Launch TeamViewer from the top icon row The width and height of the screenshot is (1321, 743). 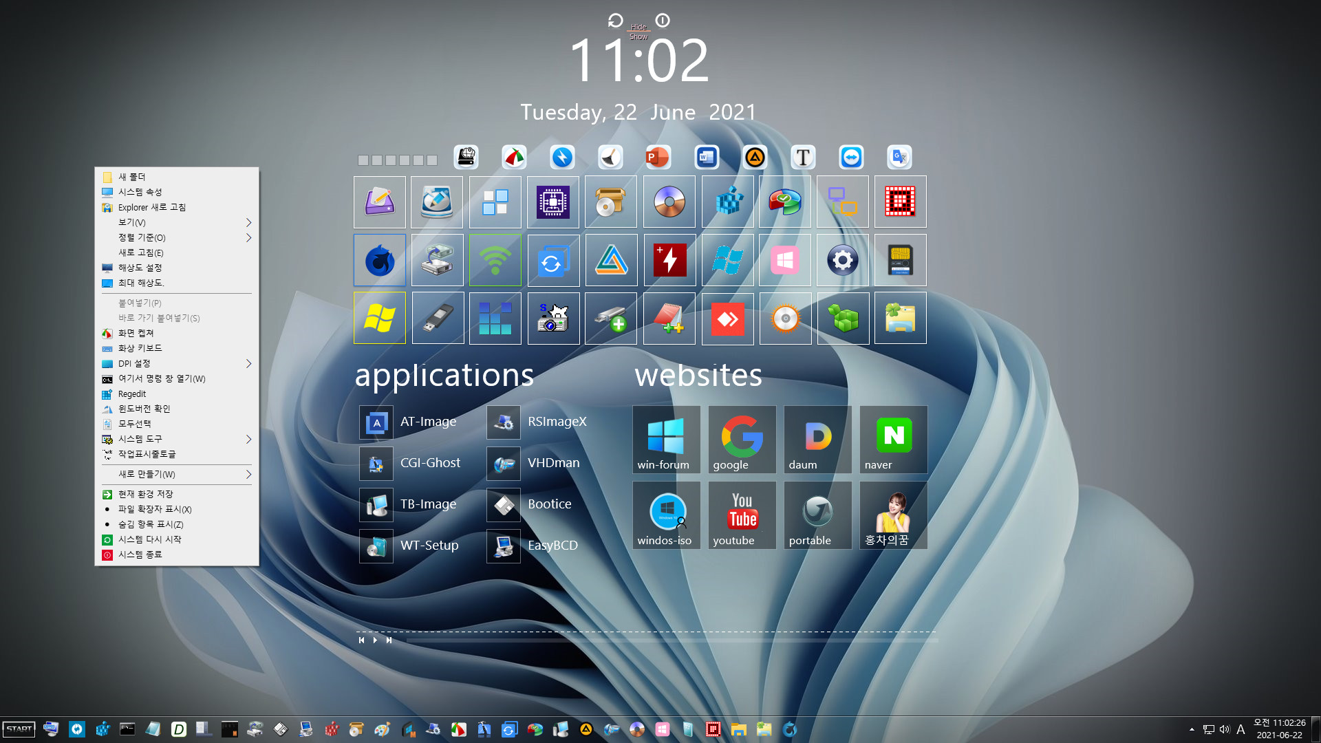click(x=851, y=158)
